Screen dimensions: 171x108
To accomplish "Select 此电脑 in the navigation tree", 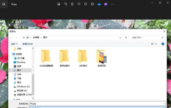I will point(17,54).
